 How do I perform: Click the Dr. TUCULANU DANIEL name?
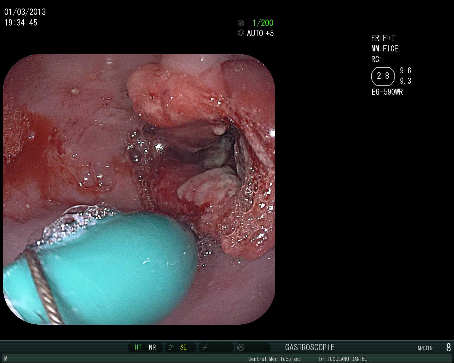pos(343,359)
